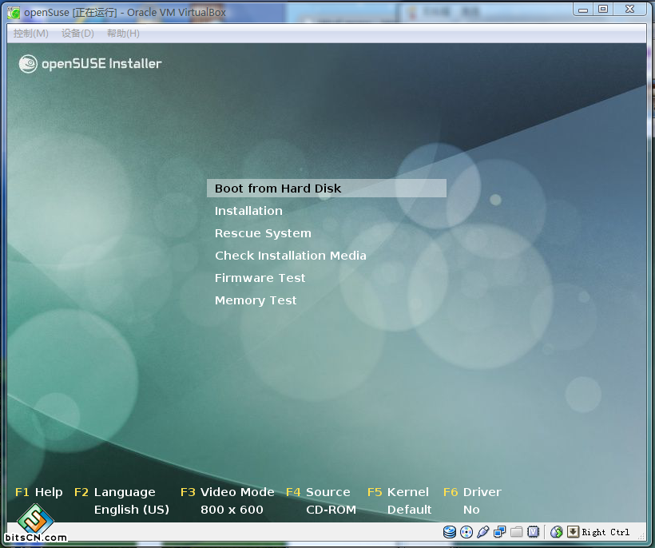Click the English (US) language value
The image size is (655, 548).
132,510
